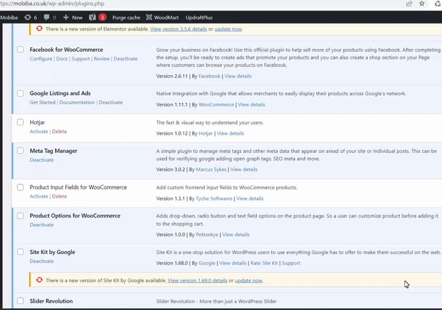The height and width of the screenshot is (310, 442).
Task: Open Support link for Facebook for WooCommerce
Action: click(80, 59)
